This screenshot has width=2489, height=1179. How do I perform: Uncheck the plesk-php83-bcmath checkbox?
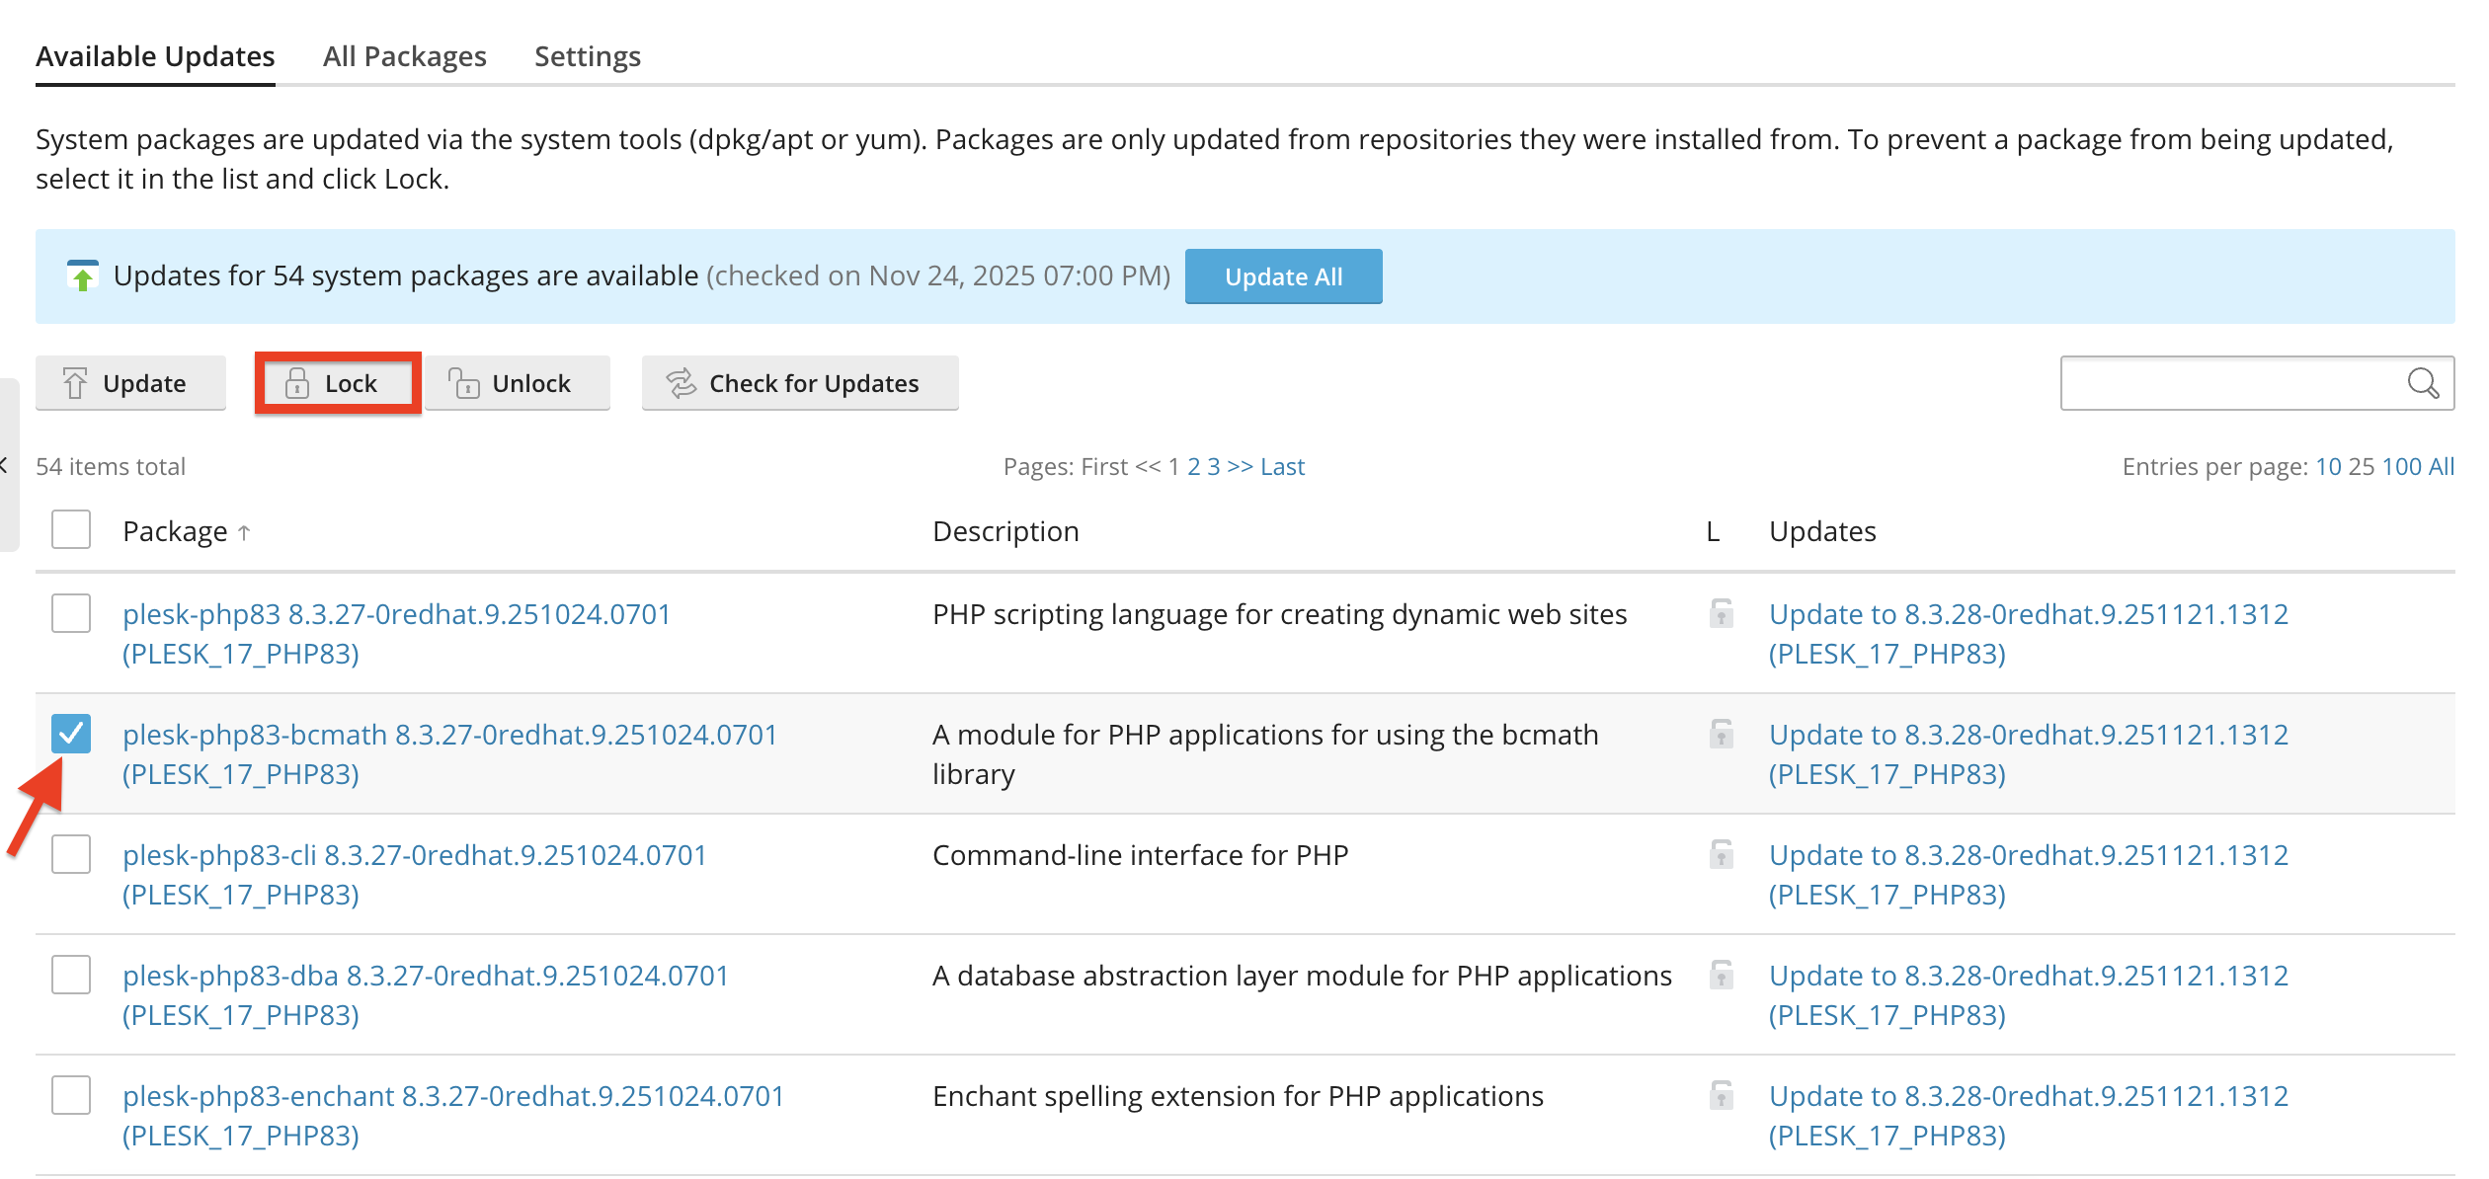click(x=71, y=734)
